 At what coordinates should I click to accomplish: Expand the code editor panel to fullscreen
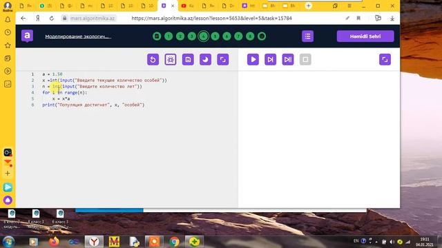(222, 60)
